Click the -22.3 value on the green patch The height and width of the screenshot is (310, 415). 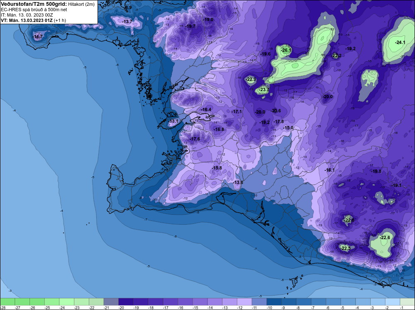coord(251,79)
